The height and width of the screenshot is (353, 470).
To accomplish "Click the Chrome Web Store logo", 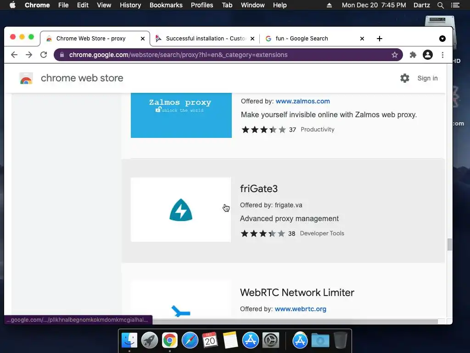I will (26, 78).
